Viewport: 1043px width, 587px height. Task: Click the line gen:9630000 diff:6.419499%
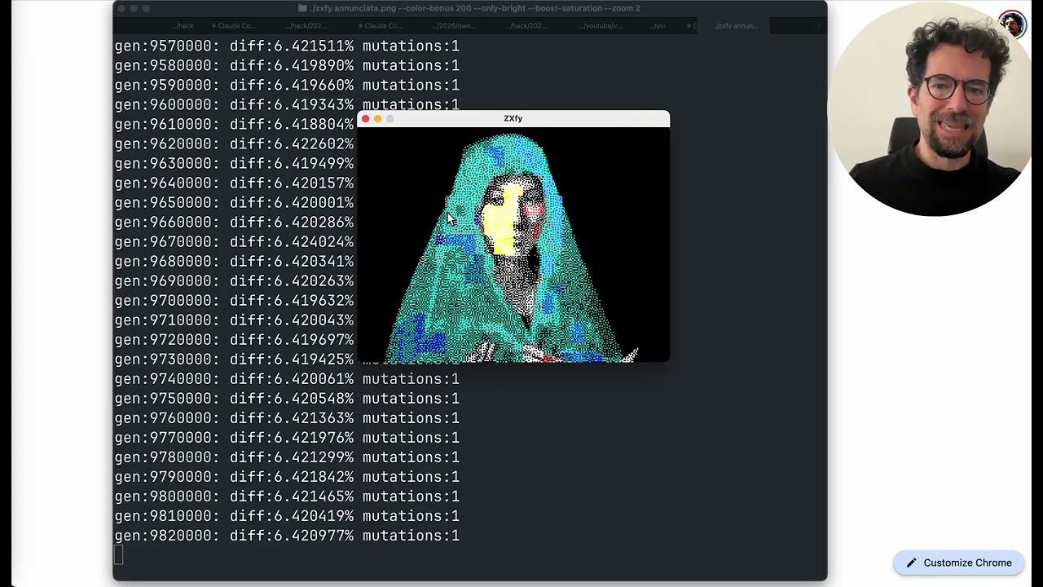click(x=235, y=164)
